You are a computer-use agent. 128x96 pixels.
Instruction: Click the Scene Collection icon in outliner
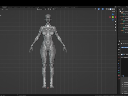[120, 11]
